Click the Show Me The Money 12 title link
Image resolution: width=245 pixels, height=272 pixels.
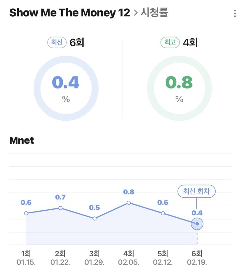click(x=70, y=13)
